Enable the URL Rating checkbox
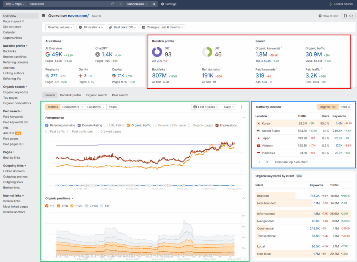 click(x=106, y=125)
